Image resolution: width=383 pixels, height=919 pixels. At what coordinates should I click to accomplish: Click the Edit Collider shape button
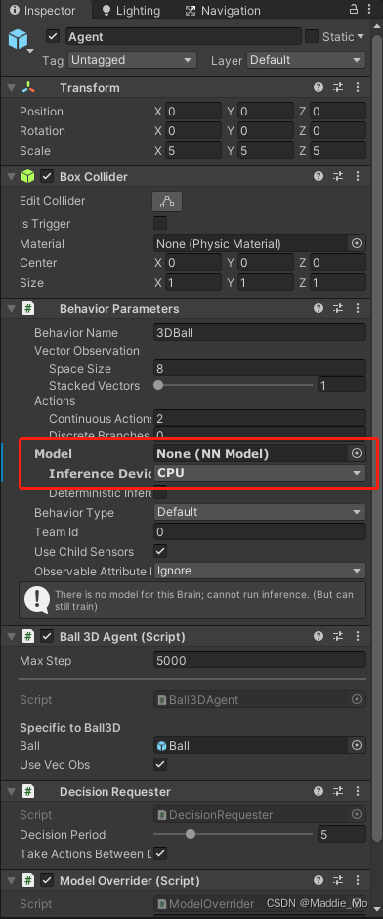point(167,201)
